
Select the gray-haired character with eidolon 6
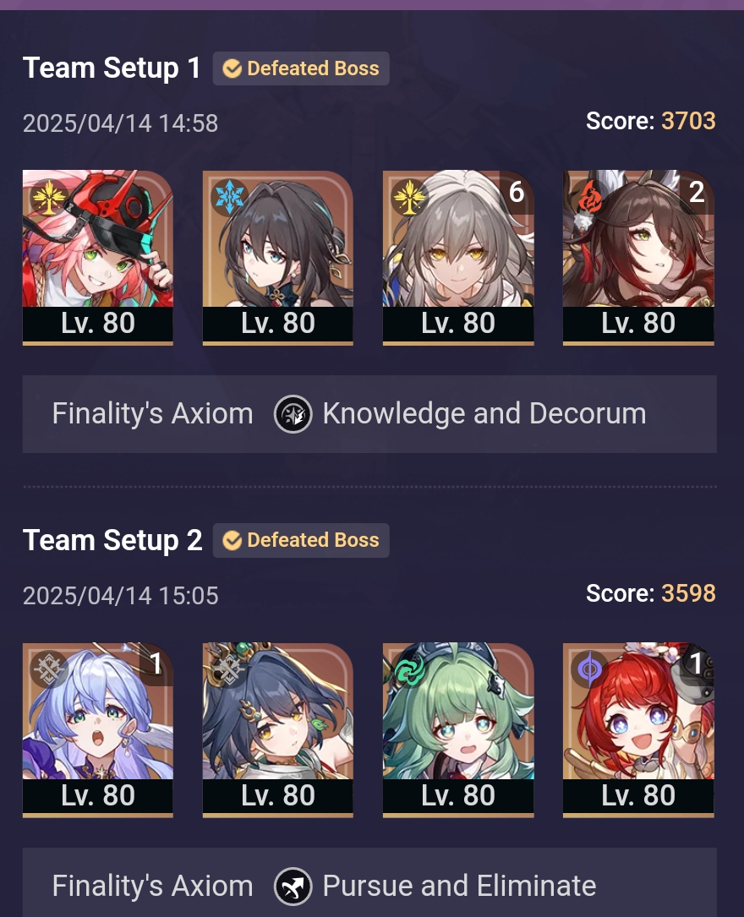458,257
